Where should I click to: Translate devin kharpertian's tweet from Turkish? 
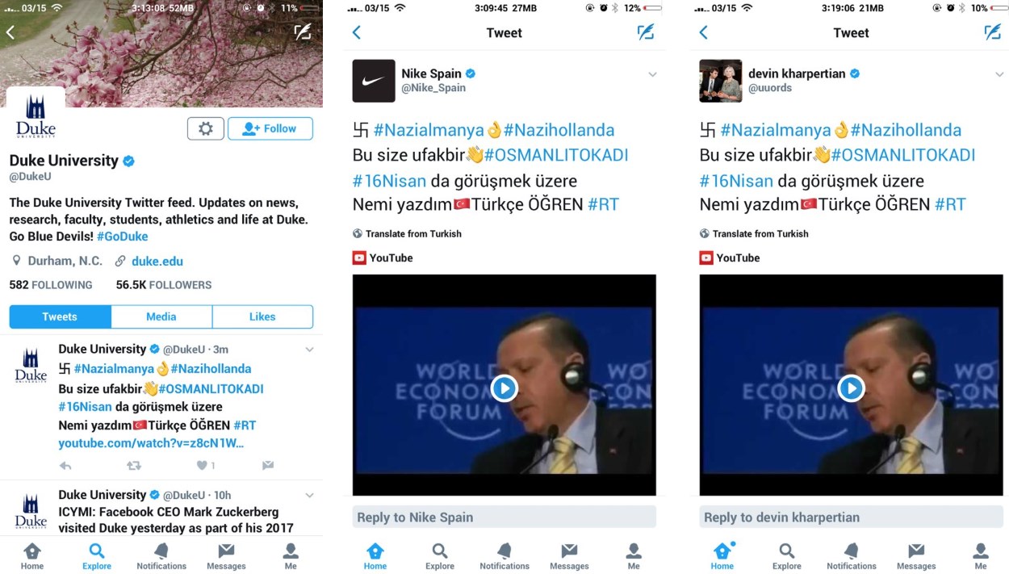coord(755,233)
